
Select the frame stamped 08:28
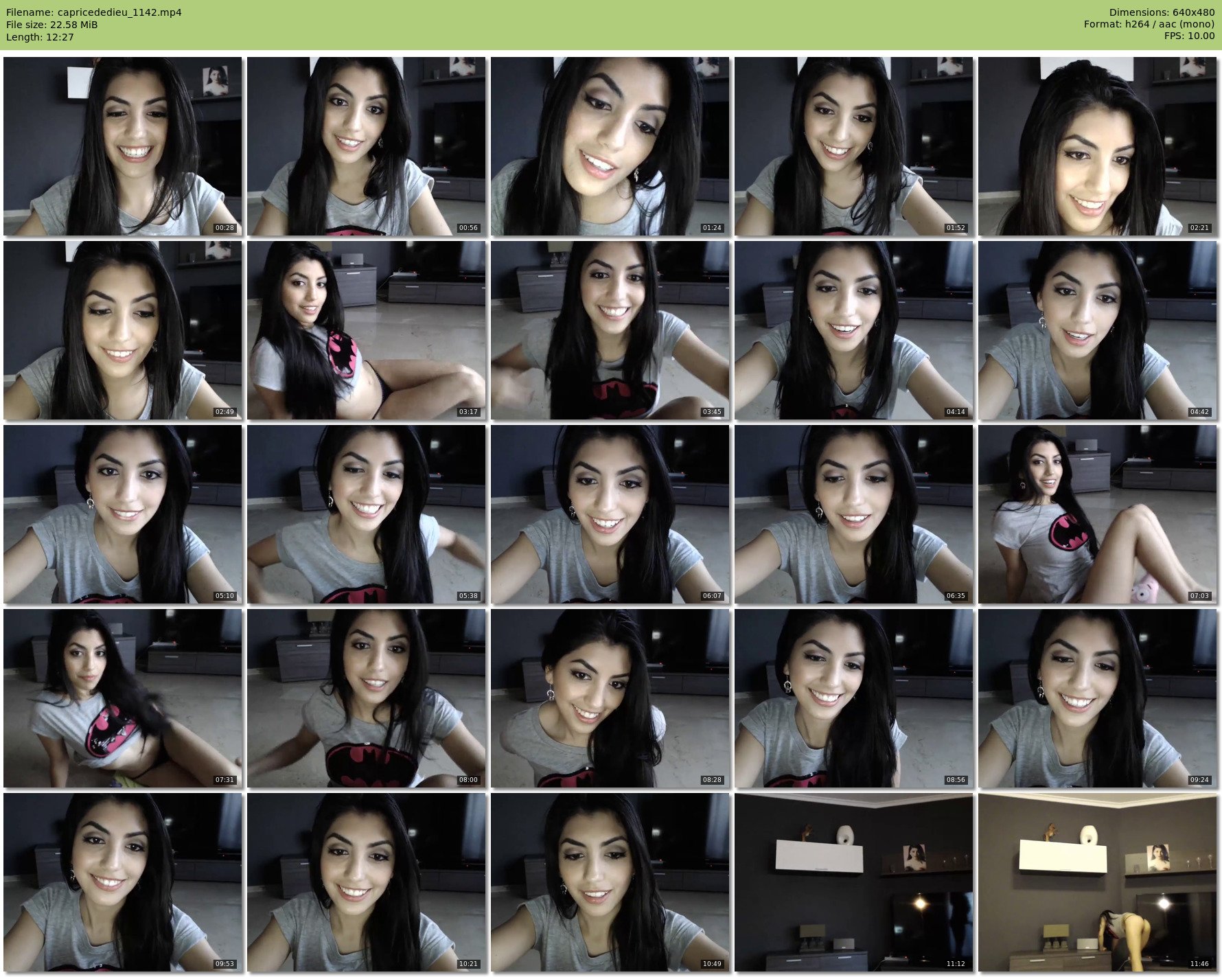tap(610, 698)
